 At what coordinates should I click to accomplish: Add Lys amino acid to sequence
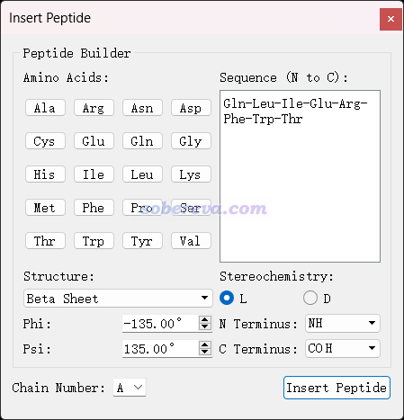pyautogui.click(x=191, y=174)
